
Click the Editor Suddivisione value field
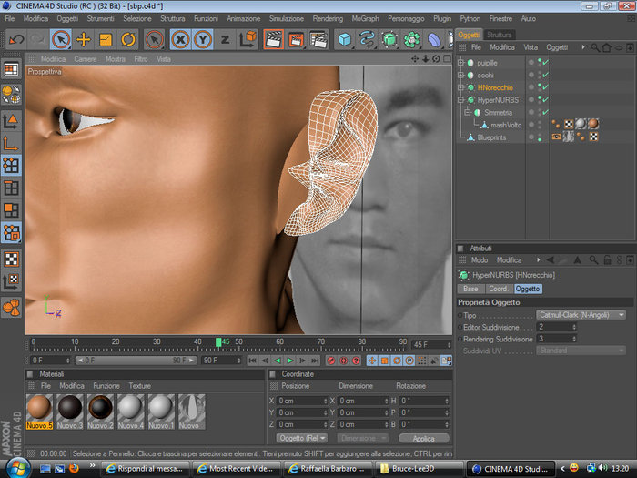click(555, 327)
